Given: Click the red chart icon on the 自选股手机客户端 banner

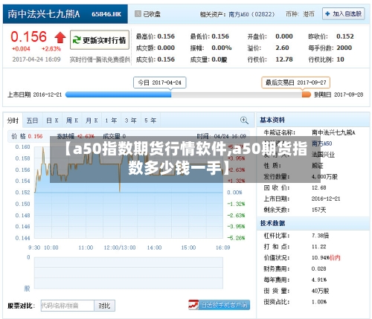Looking at the screenshot, I should point(193,305).
